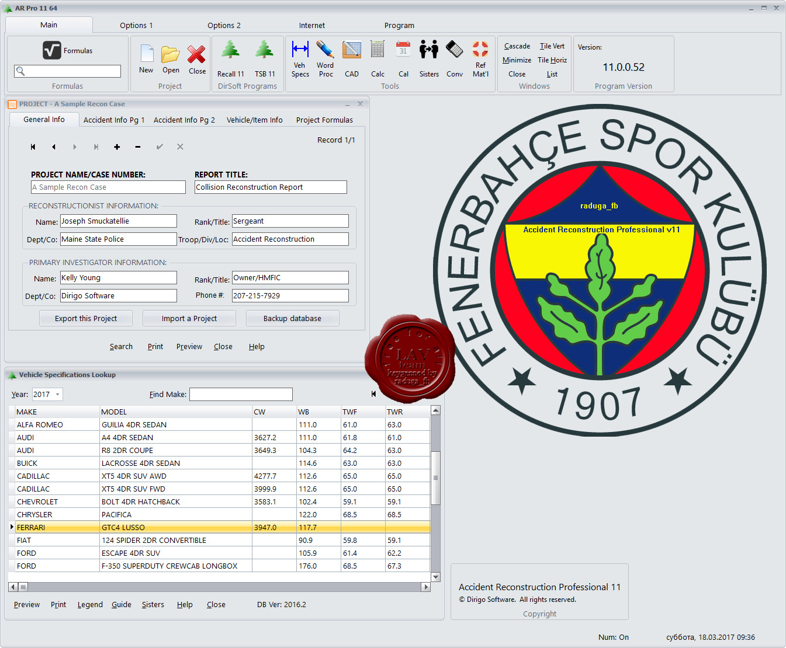Image resolution: width=786 pixels, height=648 pixels.
Task: Open the Conv conversion tool
Action: pos(455,58)
